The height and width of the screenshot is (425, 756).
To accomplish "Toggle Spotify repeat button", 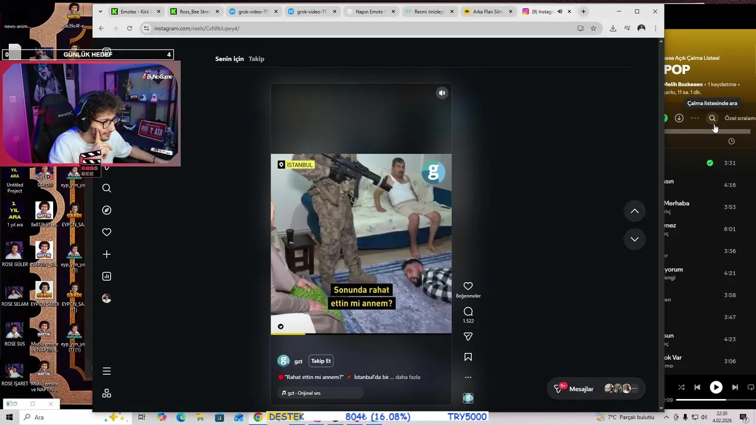I will (751, 387).
